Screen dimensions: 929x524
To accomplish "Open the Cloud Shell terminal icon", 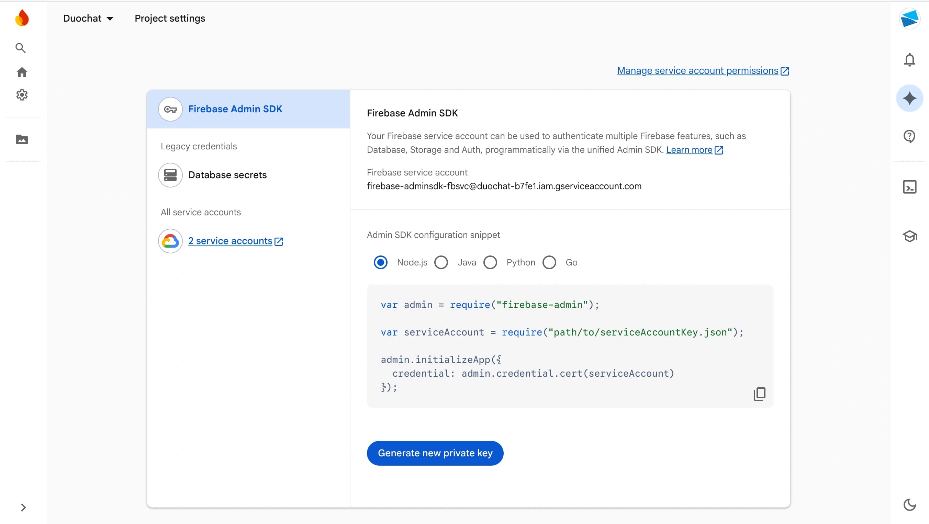I will point(909,187).
